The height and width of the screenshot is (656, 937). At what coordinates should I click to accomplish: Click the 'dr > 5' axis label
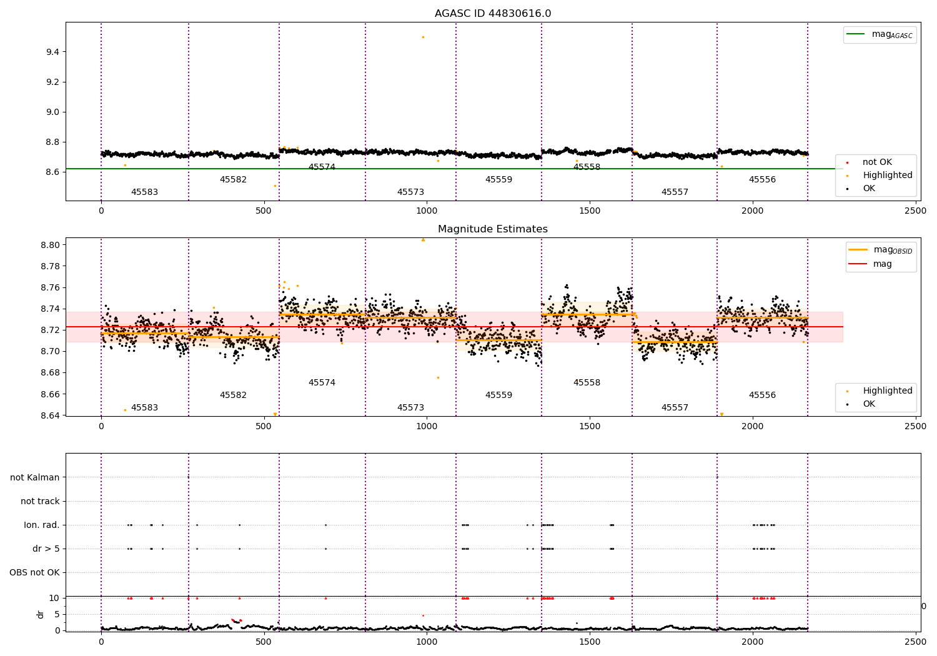coord(46,549)
